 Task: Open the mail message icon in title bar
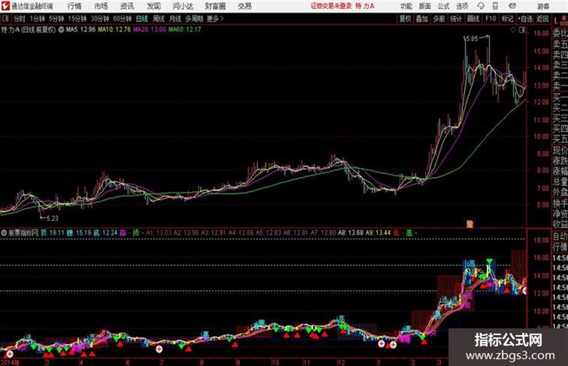click(x=512, y=6)
